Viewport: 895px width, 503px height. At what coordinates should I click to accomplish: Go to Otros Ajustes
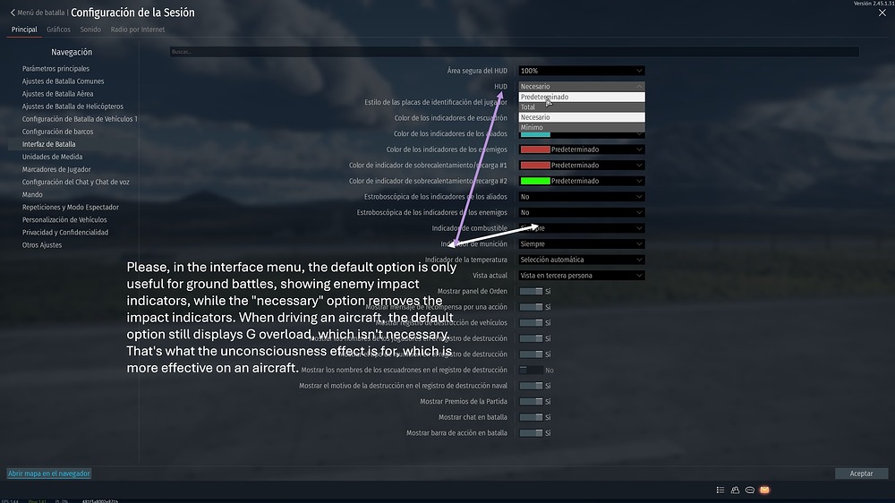point(42,245)
